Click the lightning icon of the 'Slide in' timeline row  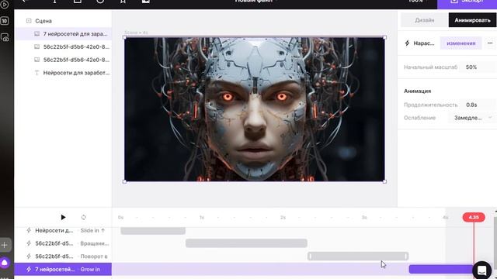[x=29, y=230]
